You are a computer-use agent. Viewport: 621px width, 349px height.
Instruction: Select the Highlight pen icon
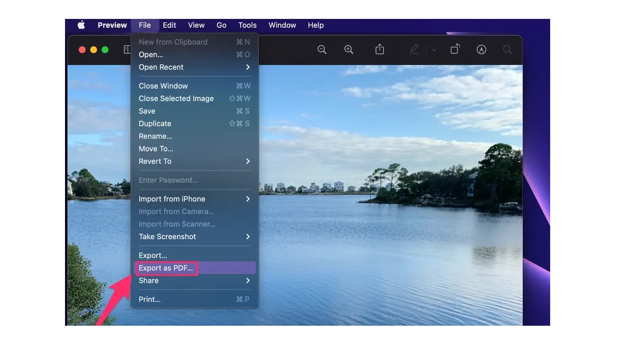coord(414,49)
